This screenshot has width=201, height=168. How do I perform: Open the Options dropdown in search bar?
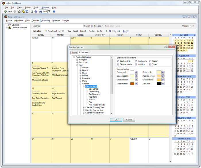pyautogui.click(x=187, y=26)
